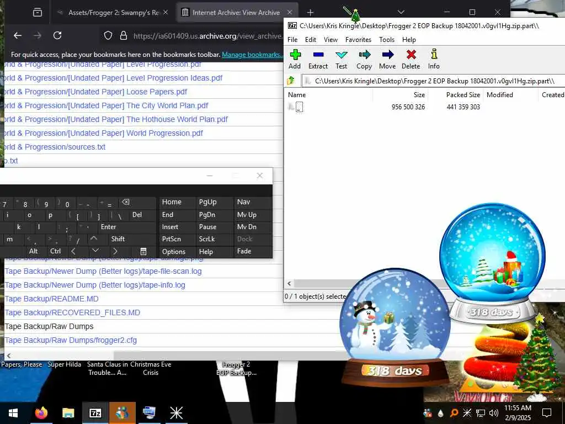Toggle the Ctrl key on on-screen keyboard
Image resolution: width=565 pixels, height=424 pixels.
[x=56, y=251]
